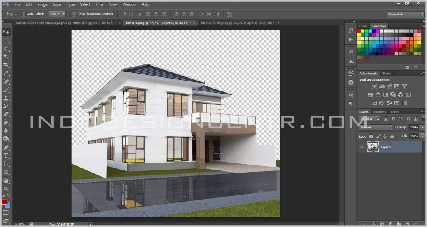Select the Brush tool
Image resolution: width=427 pixels, height=227 pixels.
point(6,90)
